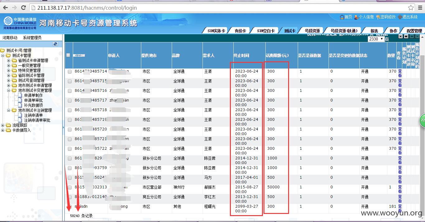Click the browser address bar
Screen dimensions: 425x222
coord(218,8)
